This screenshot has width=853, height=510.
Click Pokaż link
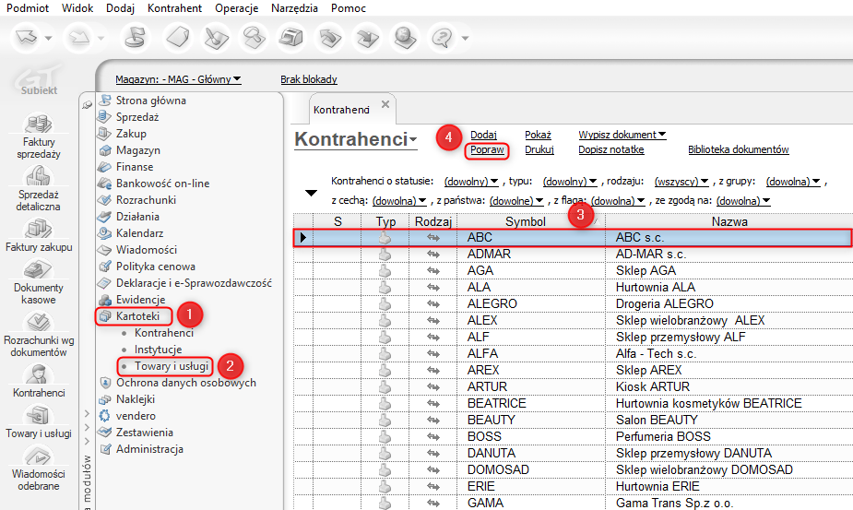click(x=538, y=135)
